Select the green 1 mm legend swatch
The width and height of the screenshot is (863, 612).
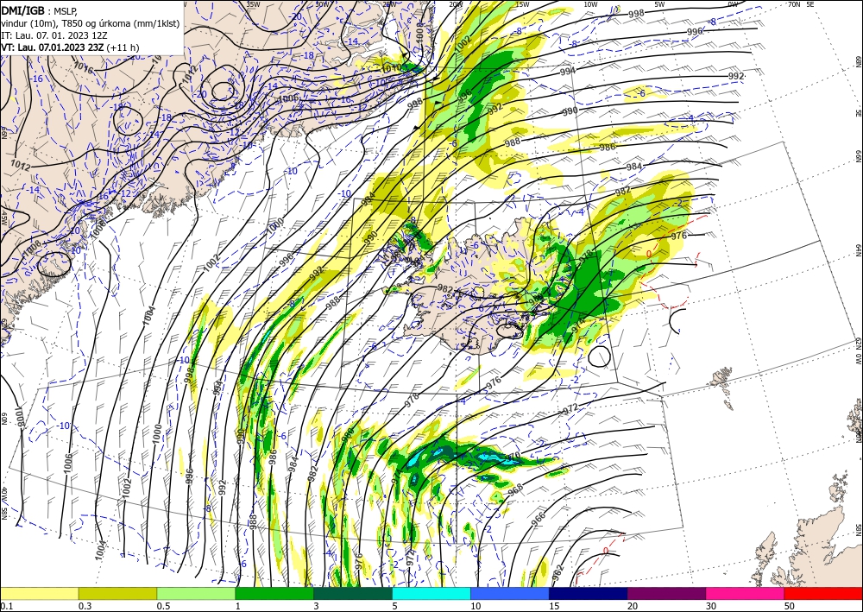(x=274, y=593)
